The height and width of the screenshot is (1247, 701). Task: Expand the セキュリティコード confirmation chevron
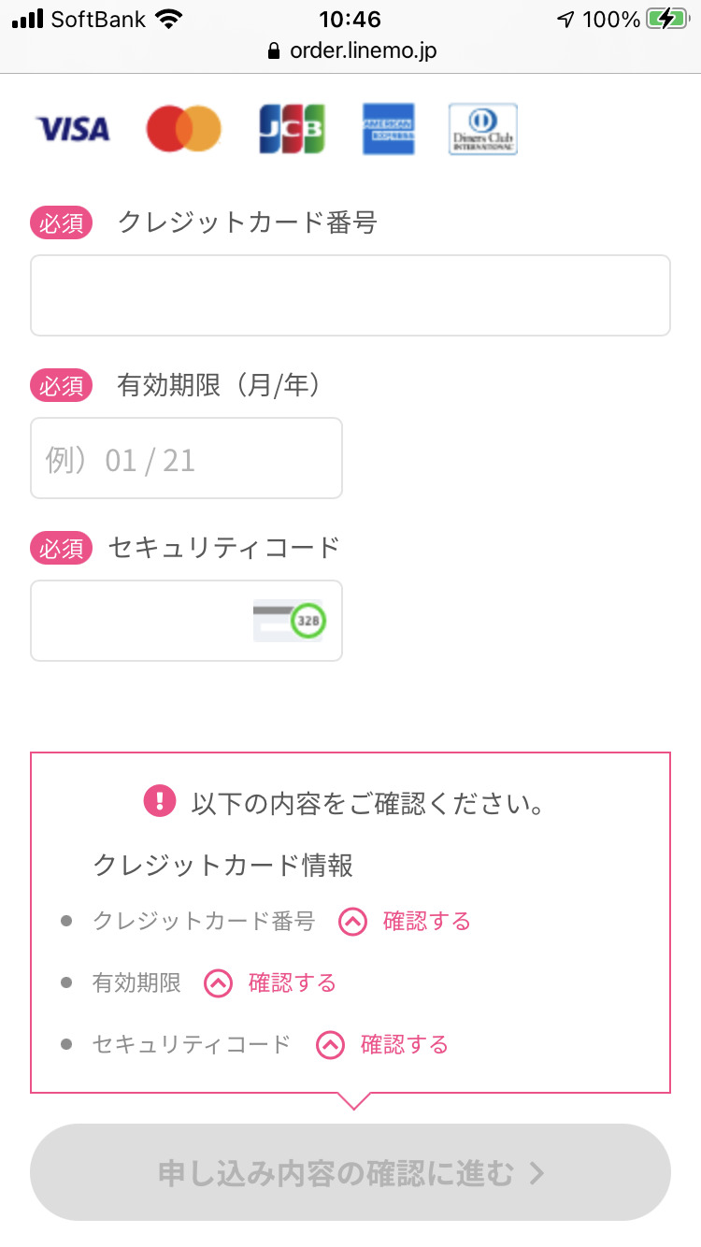[330, 1045]
